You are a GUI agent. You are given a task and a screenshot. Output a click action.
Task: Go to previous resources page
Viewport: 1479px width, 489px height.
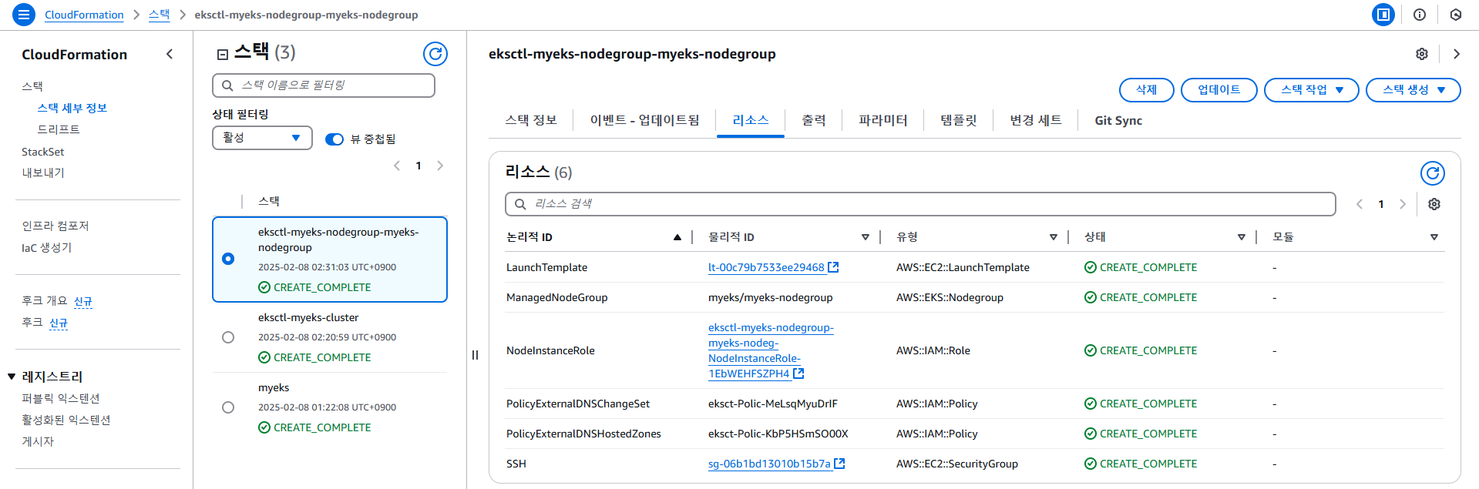[x=1360, y=204]
